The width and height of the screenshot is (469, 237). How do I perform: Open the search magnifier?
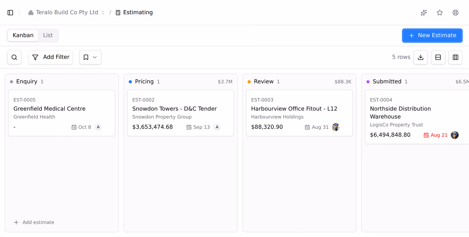[x=14, y=57]
